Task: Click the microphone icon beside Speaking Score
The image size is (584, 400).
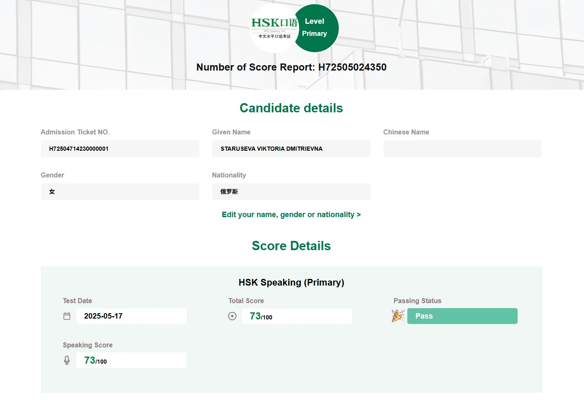Action: pyautogui.click(x=67, y=360)
